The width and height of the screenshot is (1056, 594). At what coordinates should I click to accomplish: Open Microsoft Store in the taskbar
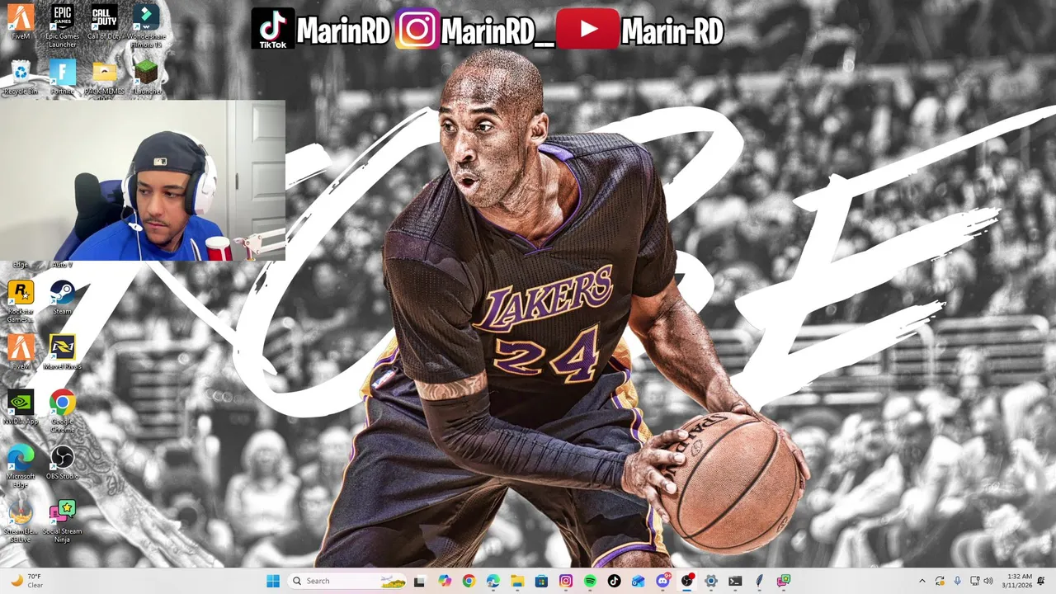pos(541,581)
